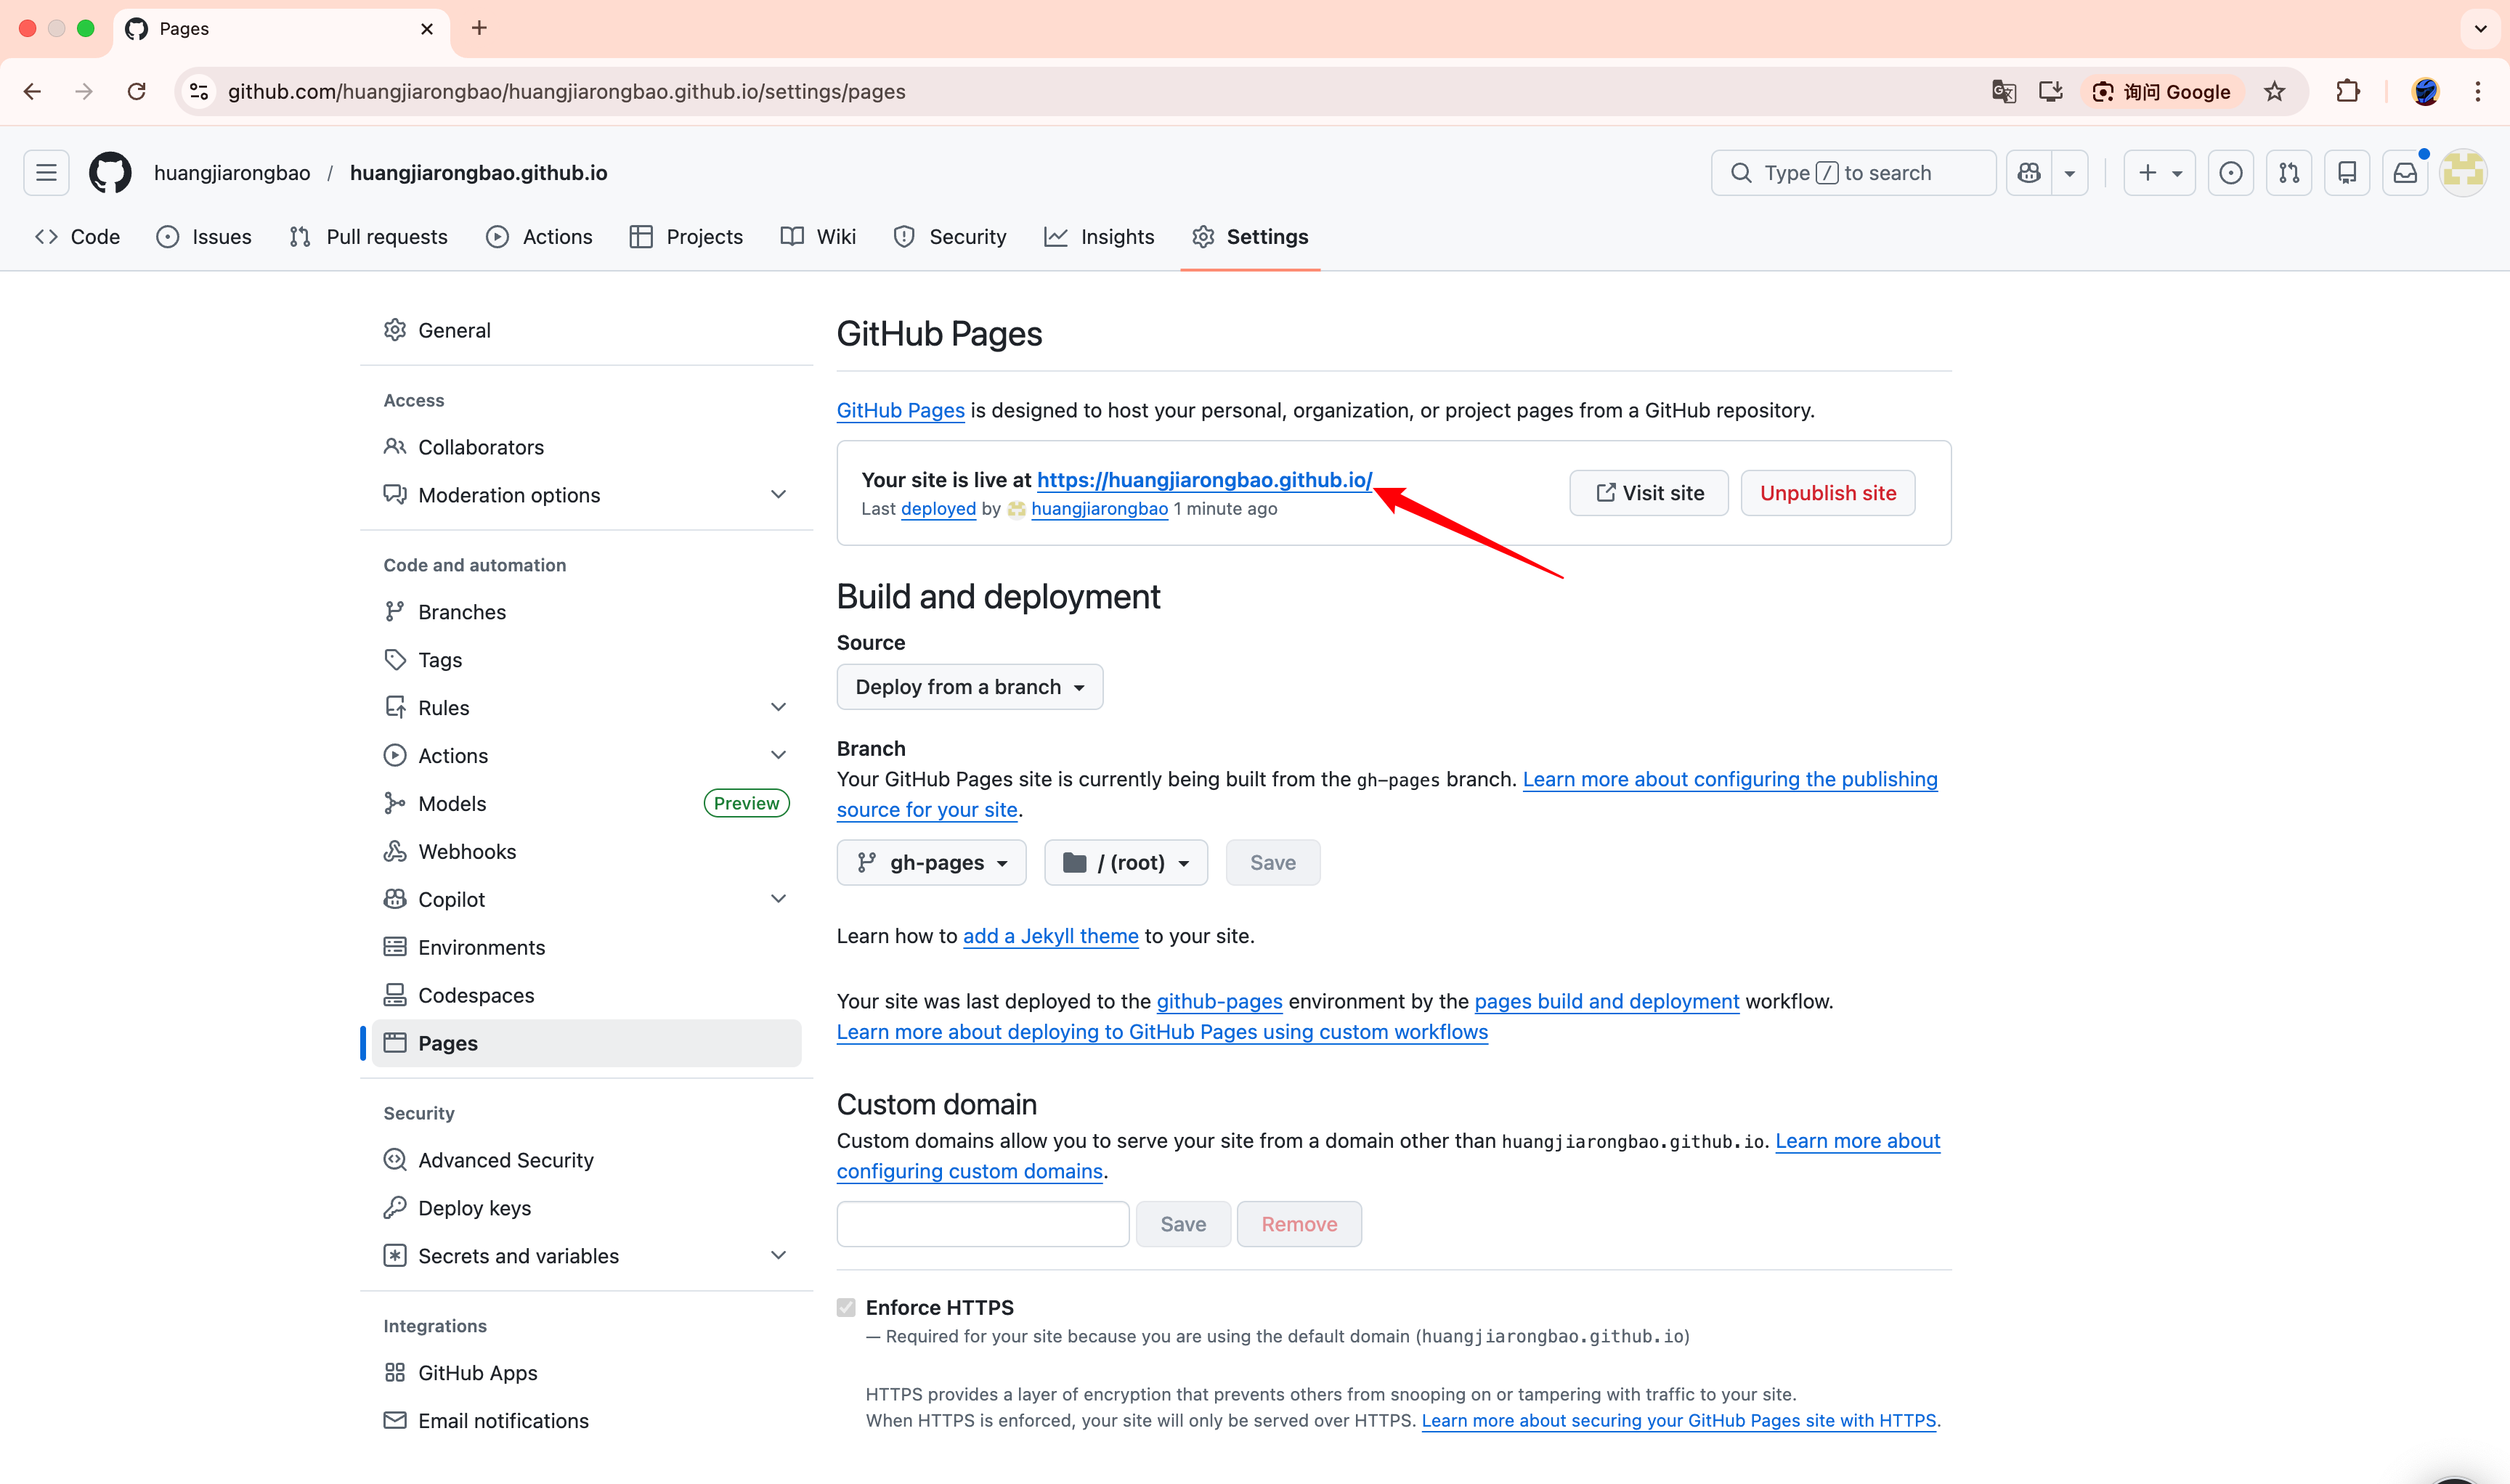Image resolution: width=2510 pixels, height=1484 pixels.
Task: Open Email notifications settings
Action: coord(586,1421)
